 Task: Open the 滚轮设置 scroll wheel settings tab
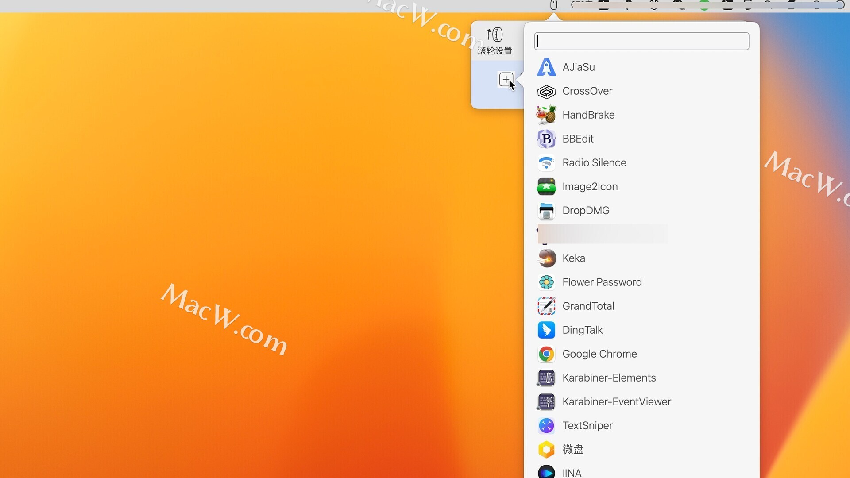click(495, 41)
